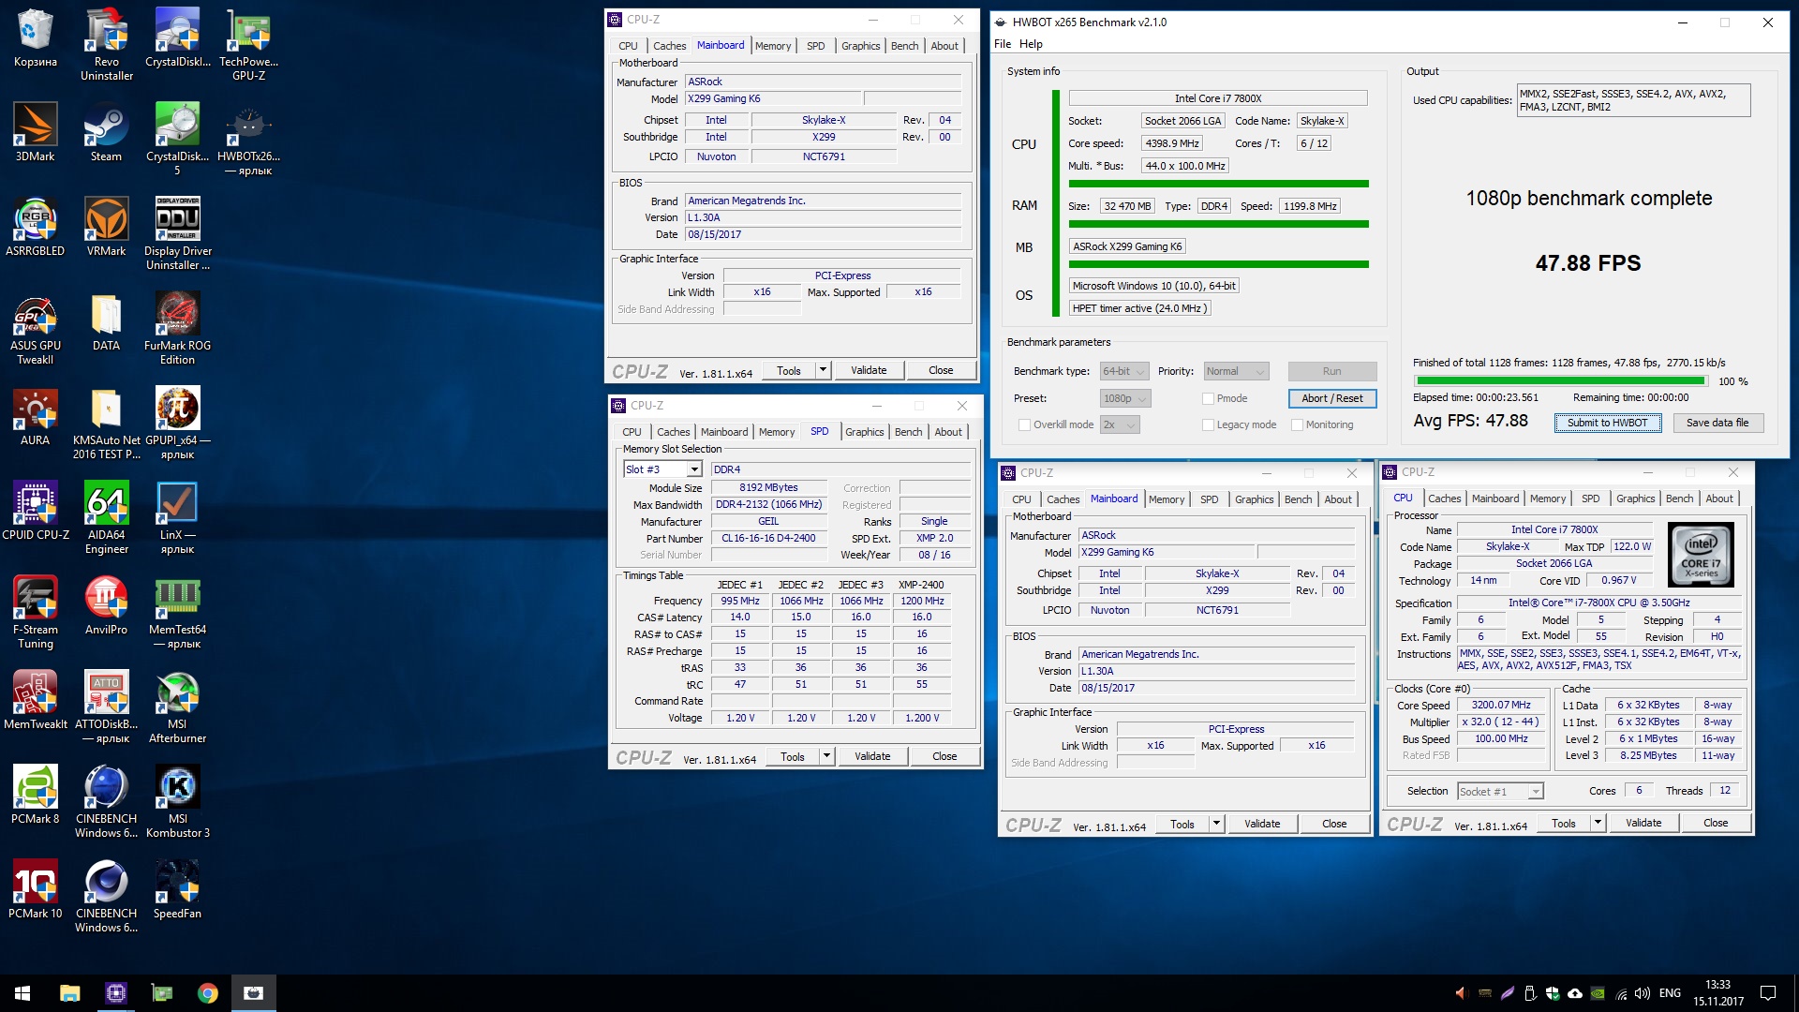The width and height of the screenshot is (1799, 1012).
Task: Toggle the Pmode checkbox in HWBOT
Action: tap(1208, 398)
